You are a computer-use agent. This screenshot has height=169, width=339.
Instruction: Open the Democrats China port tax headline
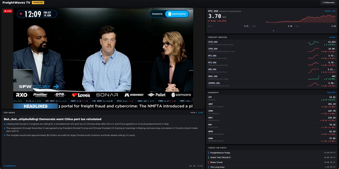click(53, 119)
